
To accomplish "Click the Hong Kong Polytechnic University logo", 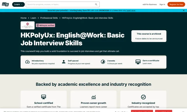I will click(x=27, y=25).
